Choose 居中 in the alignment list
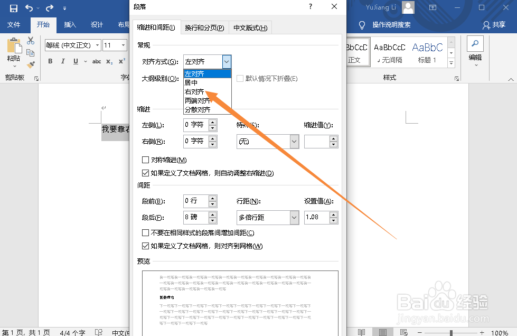 [208, 82]
